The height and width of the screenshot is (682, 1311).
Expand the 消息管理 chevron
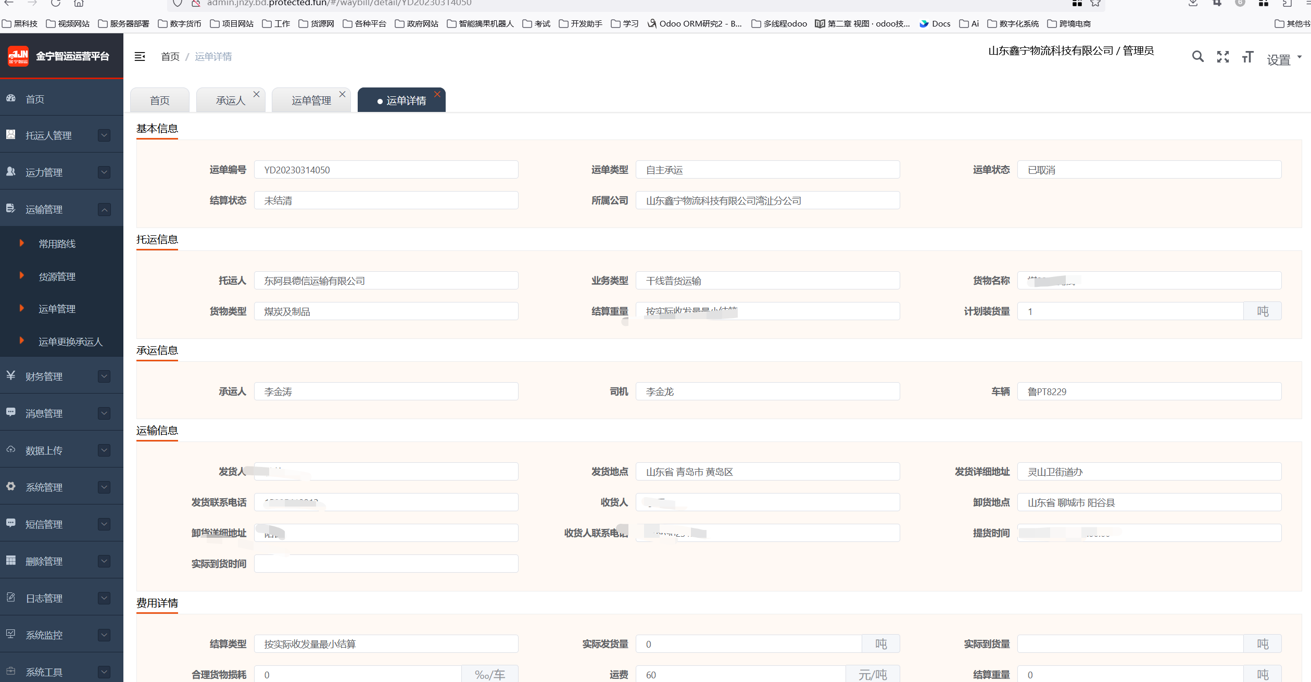click(104, 413)
